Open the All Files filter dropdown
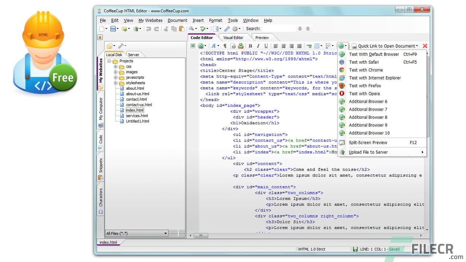Image resolution: width=466 pixels, height=262 pixels. (x=165, y=233)
